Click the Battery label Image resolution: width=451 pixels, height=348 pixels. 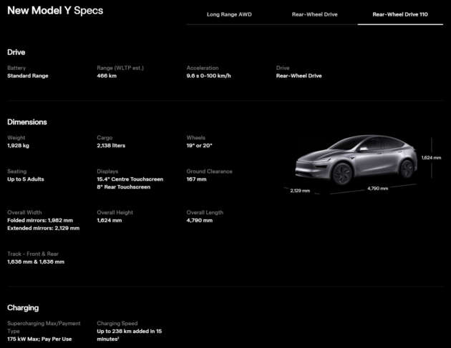16,68
